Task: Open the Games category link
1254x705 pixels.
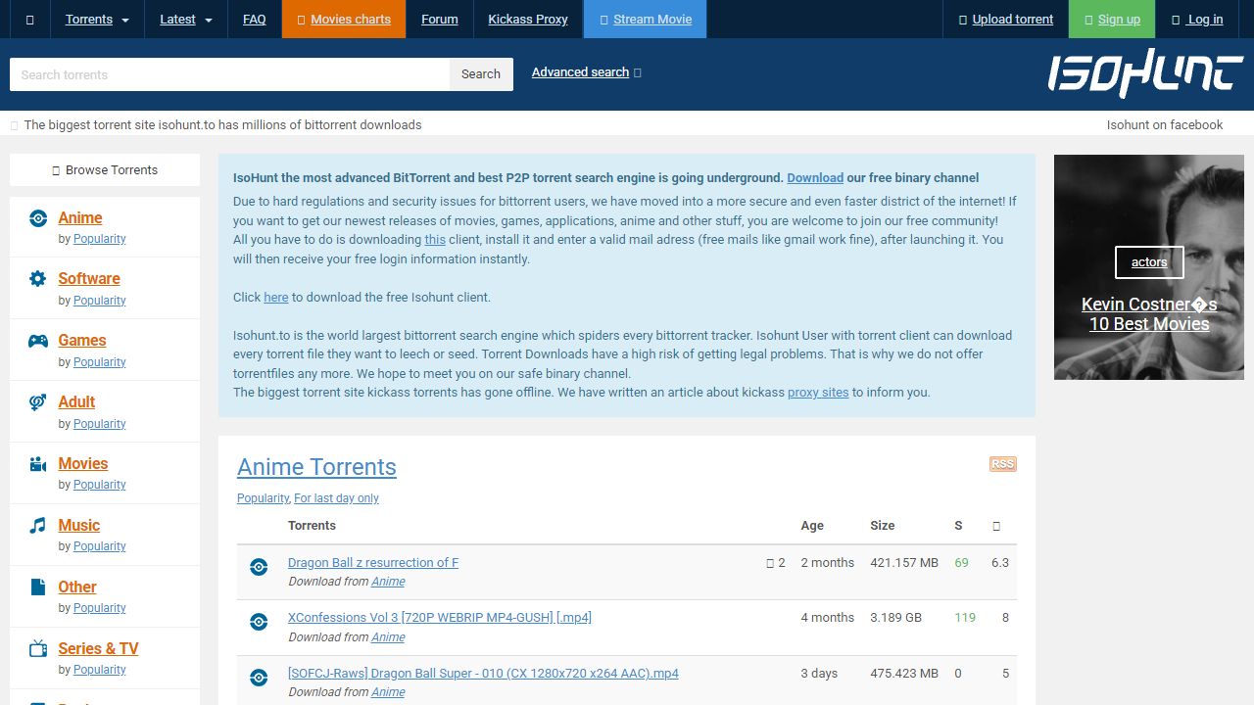Action: 82,341
